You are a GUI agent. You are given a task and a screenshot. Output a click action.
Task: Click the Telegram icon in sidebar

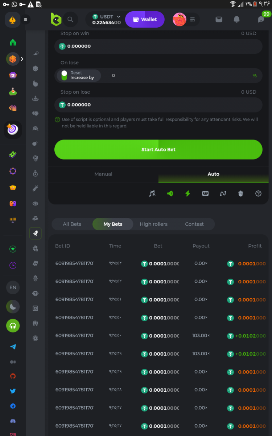point(13,347)
